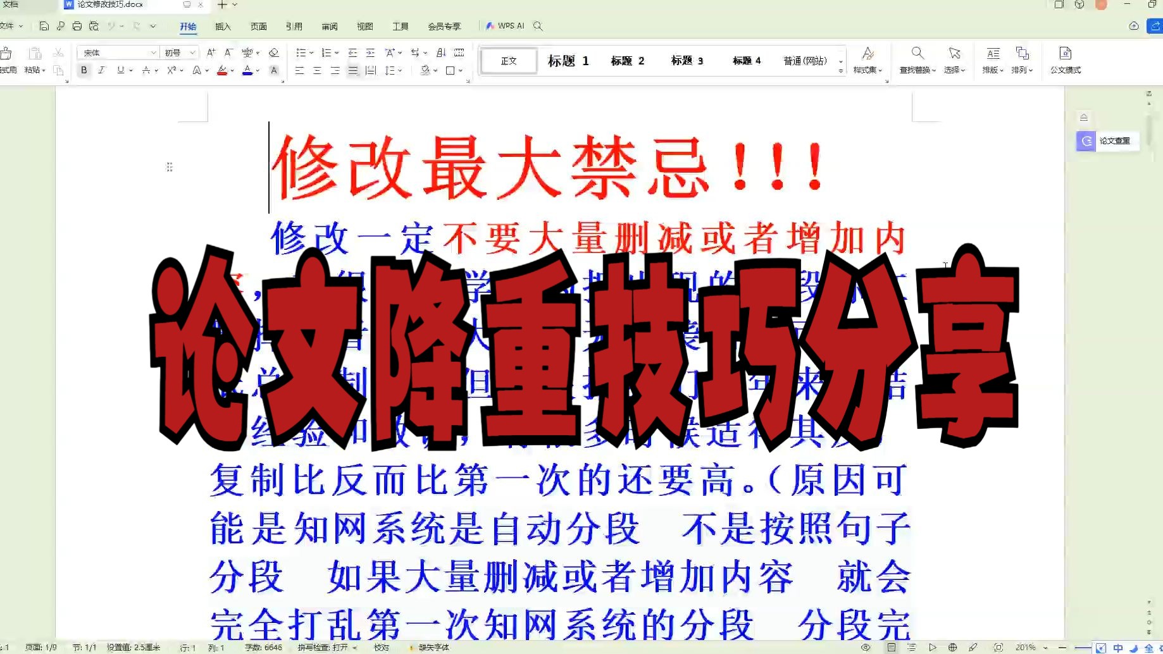Switch to page layout view in status bar

(891, 647)
